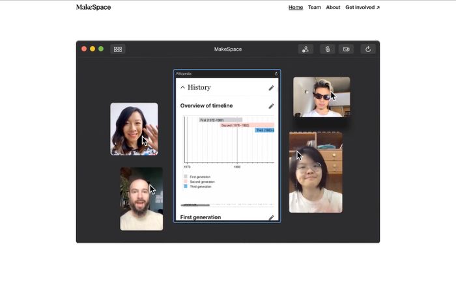Select the bearded man's video tile
This screenshot has height=285, width=456.
pyautogui.click(x=141, y=198)
